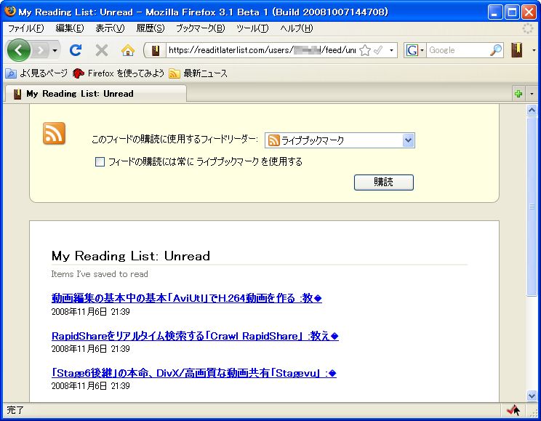Click the Read It Later checkmark in URL bar
The height and width of the screenshot is (421, 541).
(378, 50)
